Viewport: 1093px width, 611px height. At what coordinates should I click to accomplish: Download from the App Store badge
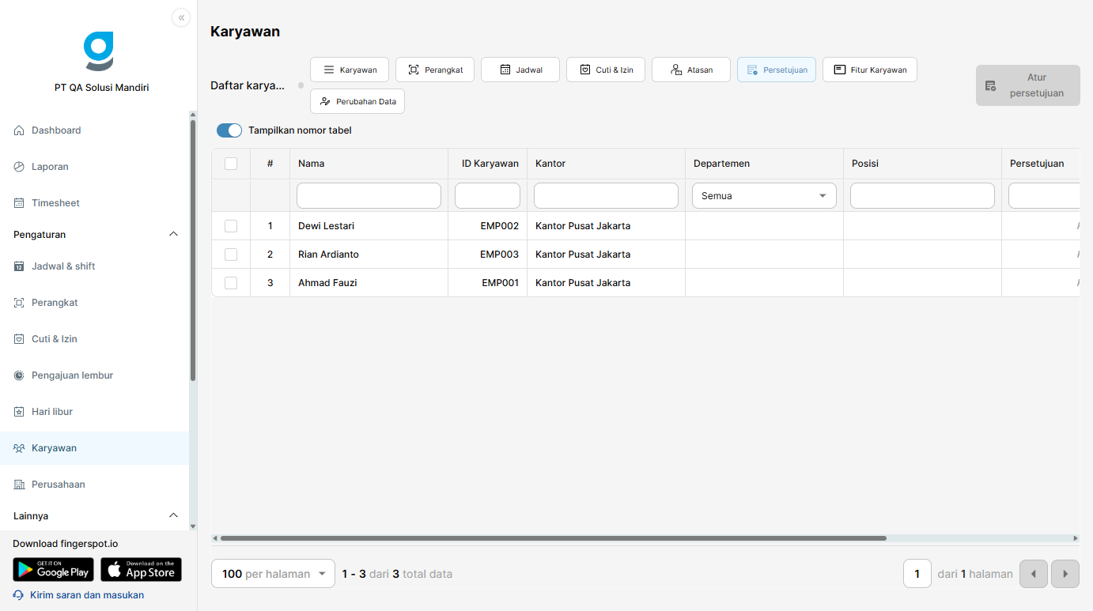pyautogui.click(x=141, y=570)
